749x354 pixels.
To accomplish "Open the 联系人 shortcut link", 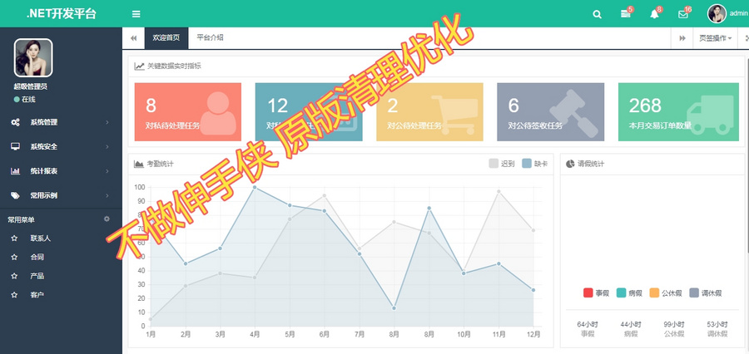I will 40,238.
